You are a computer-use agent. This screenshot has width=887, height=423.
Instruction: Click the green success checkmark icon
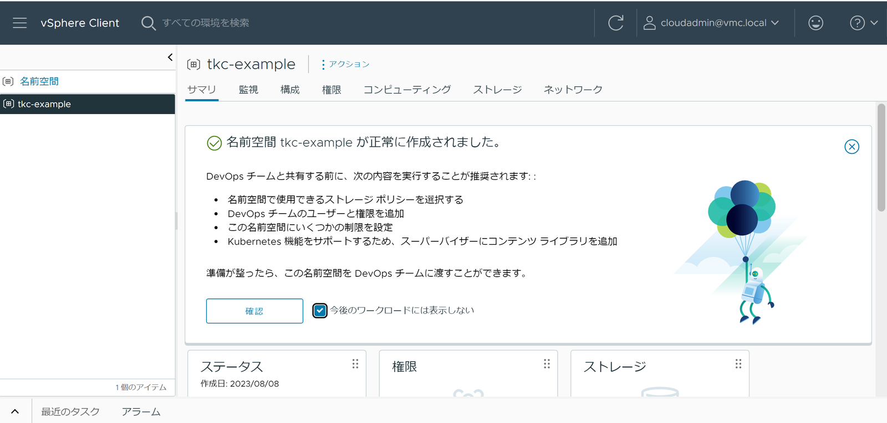215,143
